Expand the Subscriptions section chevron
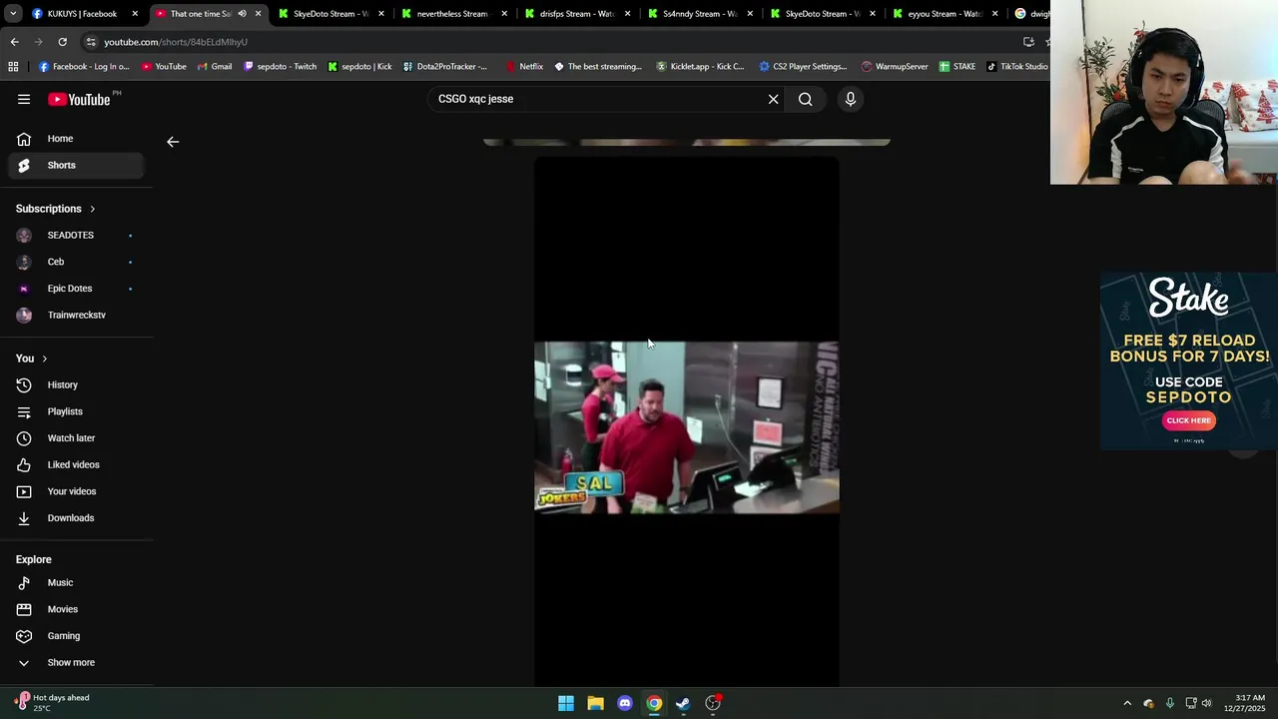1278x719 pixels. [x=92, y=209]
